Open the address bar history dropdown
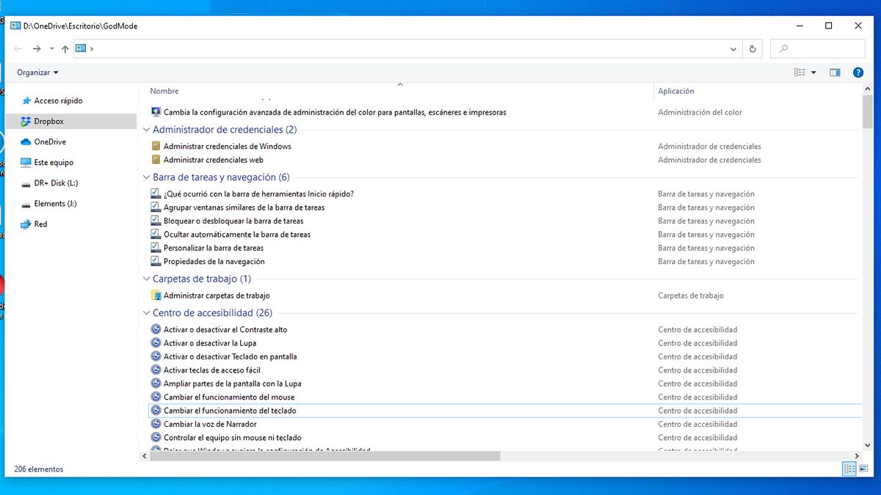The height and width of the screenshot is (495, 881). point(732,48)
